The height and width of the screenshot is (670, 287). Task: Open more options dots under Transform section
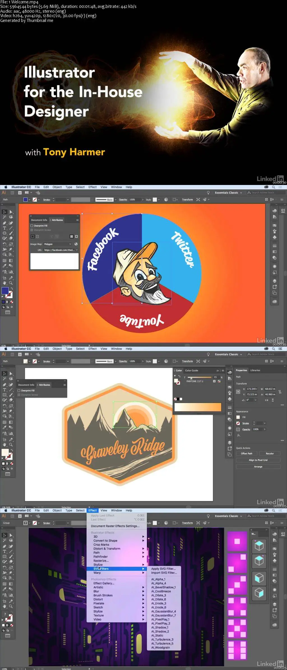[282, 405]
